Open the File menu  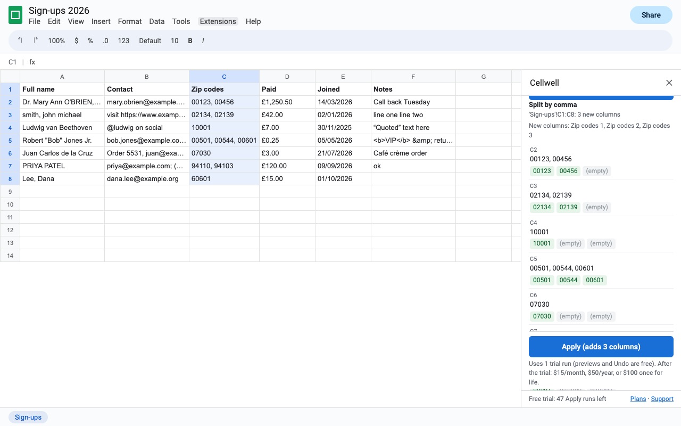point(35,21)
